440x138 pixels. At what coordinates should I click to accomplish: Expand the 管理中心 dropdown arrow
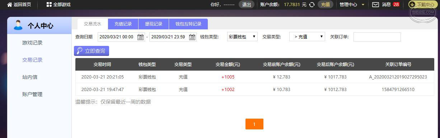tap(363, 5)
